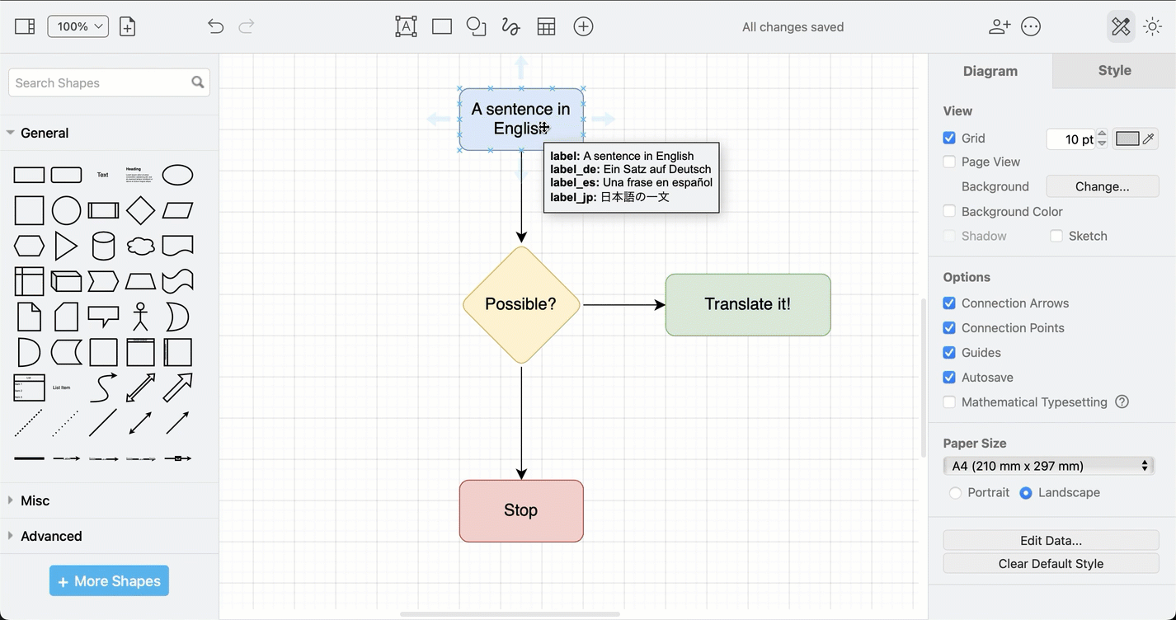The image size is (1176, 620).
Task: Switch to the Style tab
Action: pyautogui.click(x=1114, y=70)
